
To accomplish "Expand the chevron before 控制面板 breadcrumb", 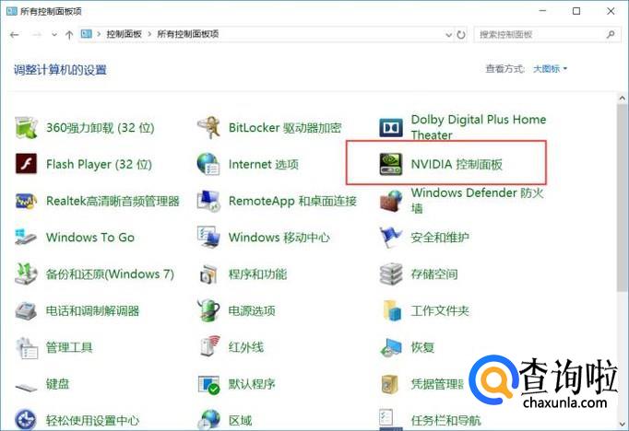I will click(99, 34).
